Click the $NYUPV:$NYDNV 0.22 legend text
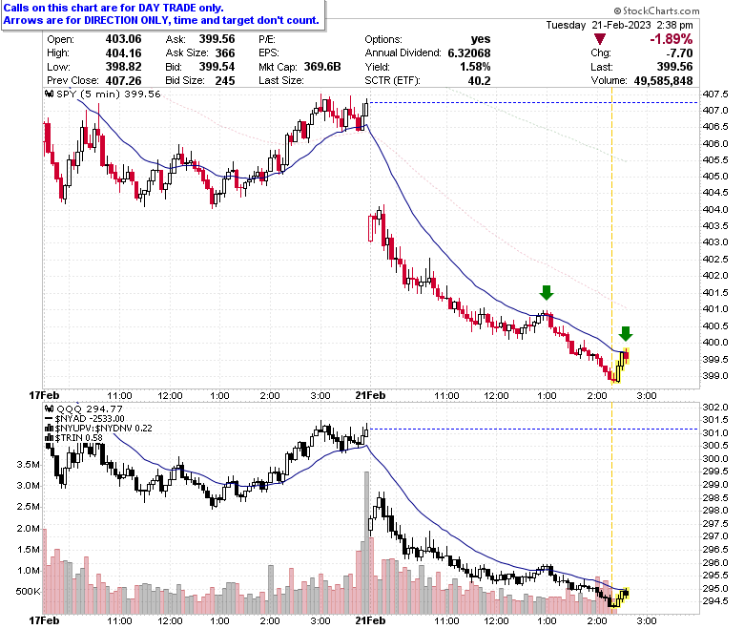744x629 pixels. tap(103, 429)
